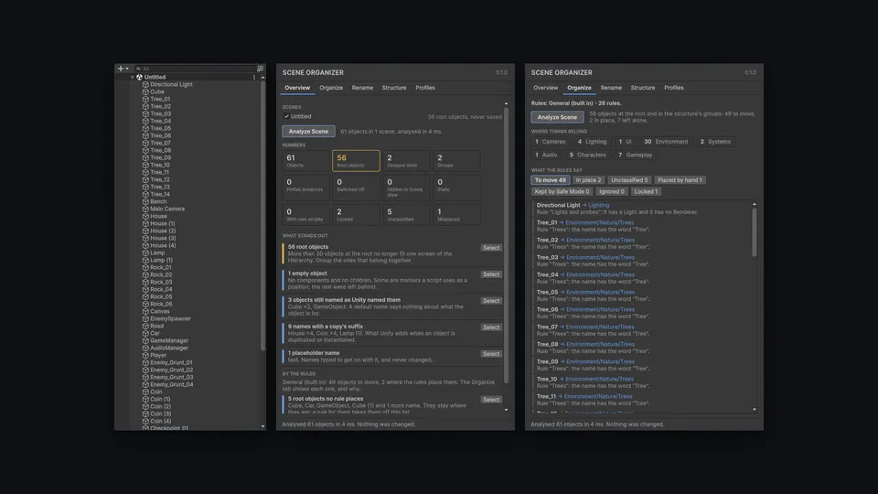This screenshot has height=494, width=878.
Task: Toggle the In place 2 filter
Action: coord(588,180)
